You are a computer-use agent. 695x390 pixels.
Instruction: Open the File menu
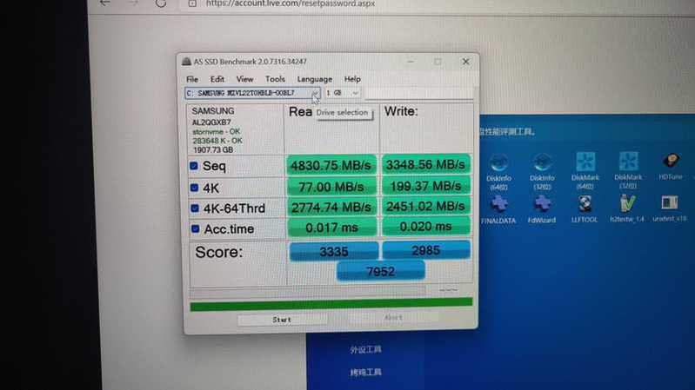tap(192, 79)
